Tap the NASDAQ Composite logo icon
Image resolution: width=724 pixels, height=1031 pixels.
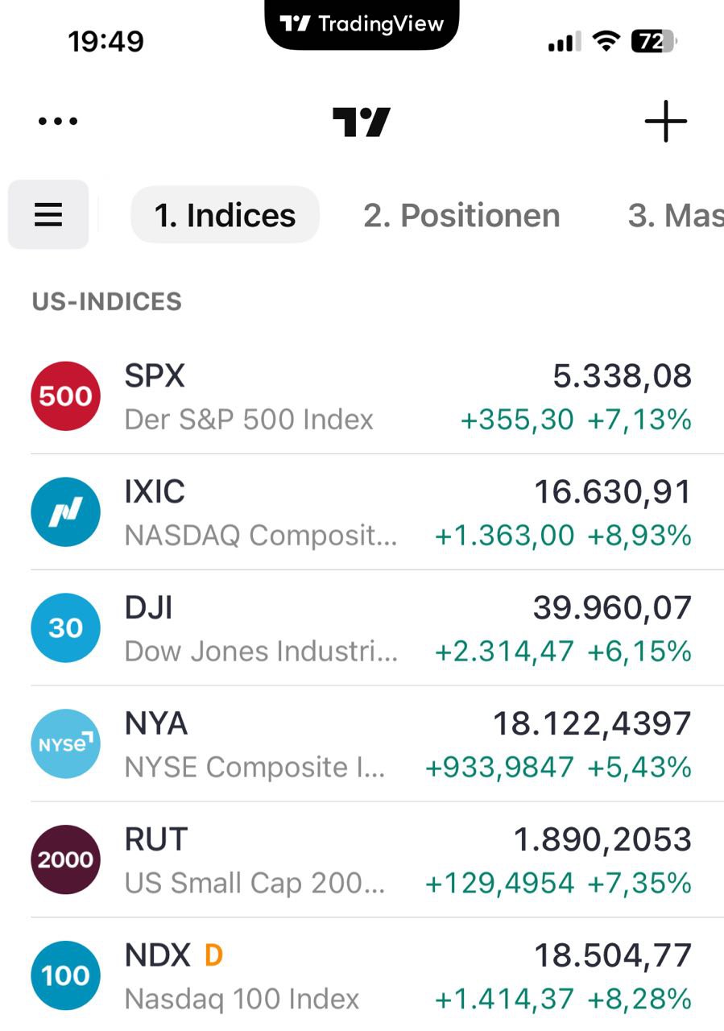(65, 512)
